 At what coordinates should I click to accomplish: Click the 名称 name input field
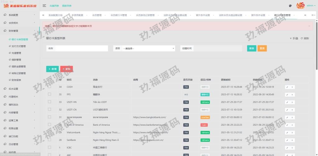81,49
